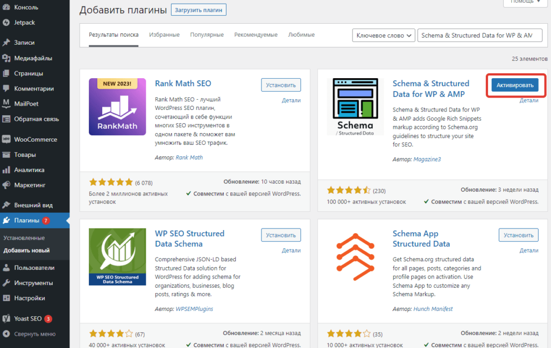Click the Плагины update count badge
551x348 pixels.
pyautogui.click(x=46, y=221)
